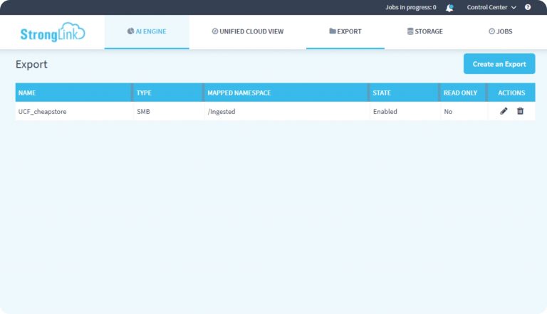Click the Create an Export button
The width and height of the screenshot is (547, 314).
[x=499, y=64]
